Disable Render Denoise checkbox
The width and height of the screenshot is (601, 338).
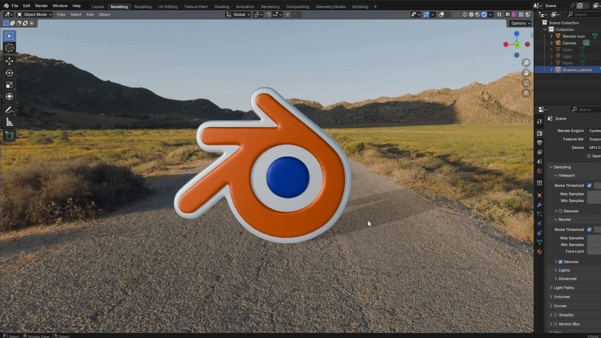pyautogui.click(x=561, y=262)
